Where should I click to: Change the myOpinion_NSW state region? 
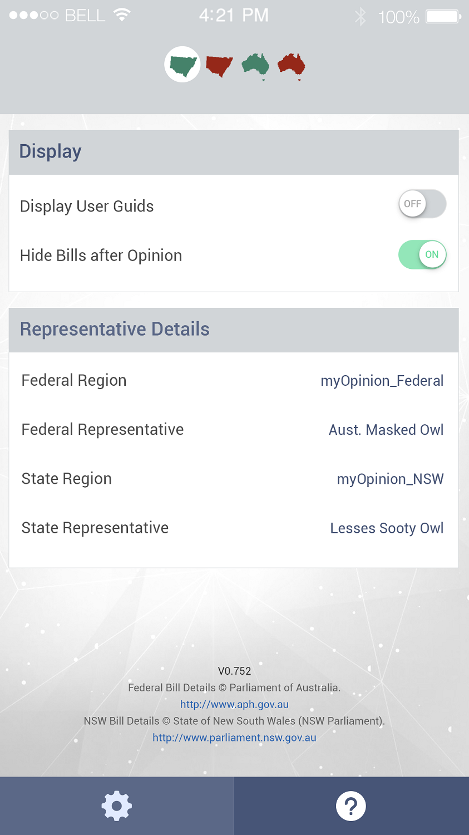390,479
